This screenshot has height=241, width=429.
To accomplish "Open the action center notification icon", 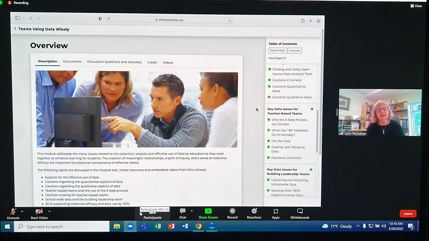I will point(411,226).
